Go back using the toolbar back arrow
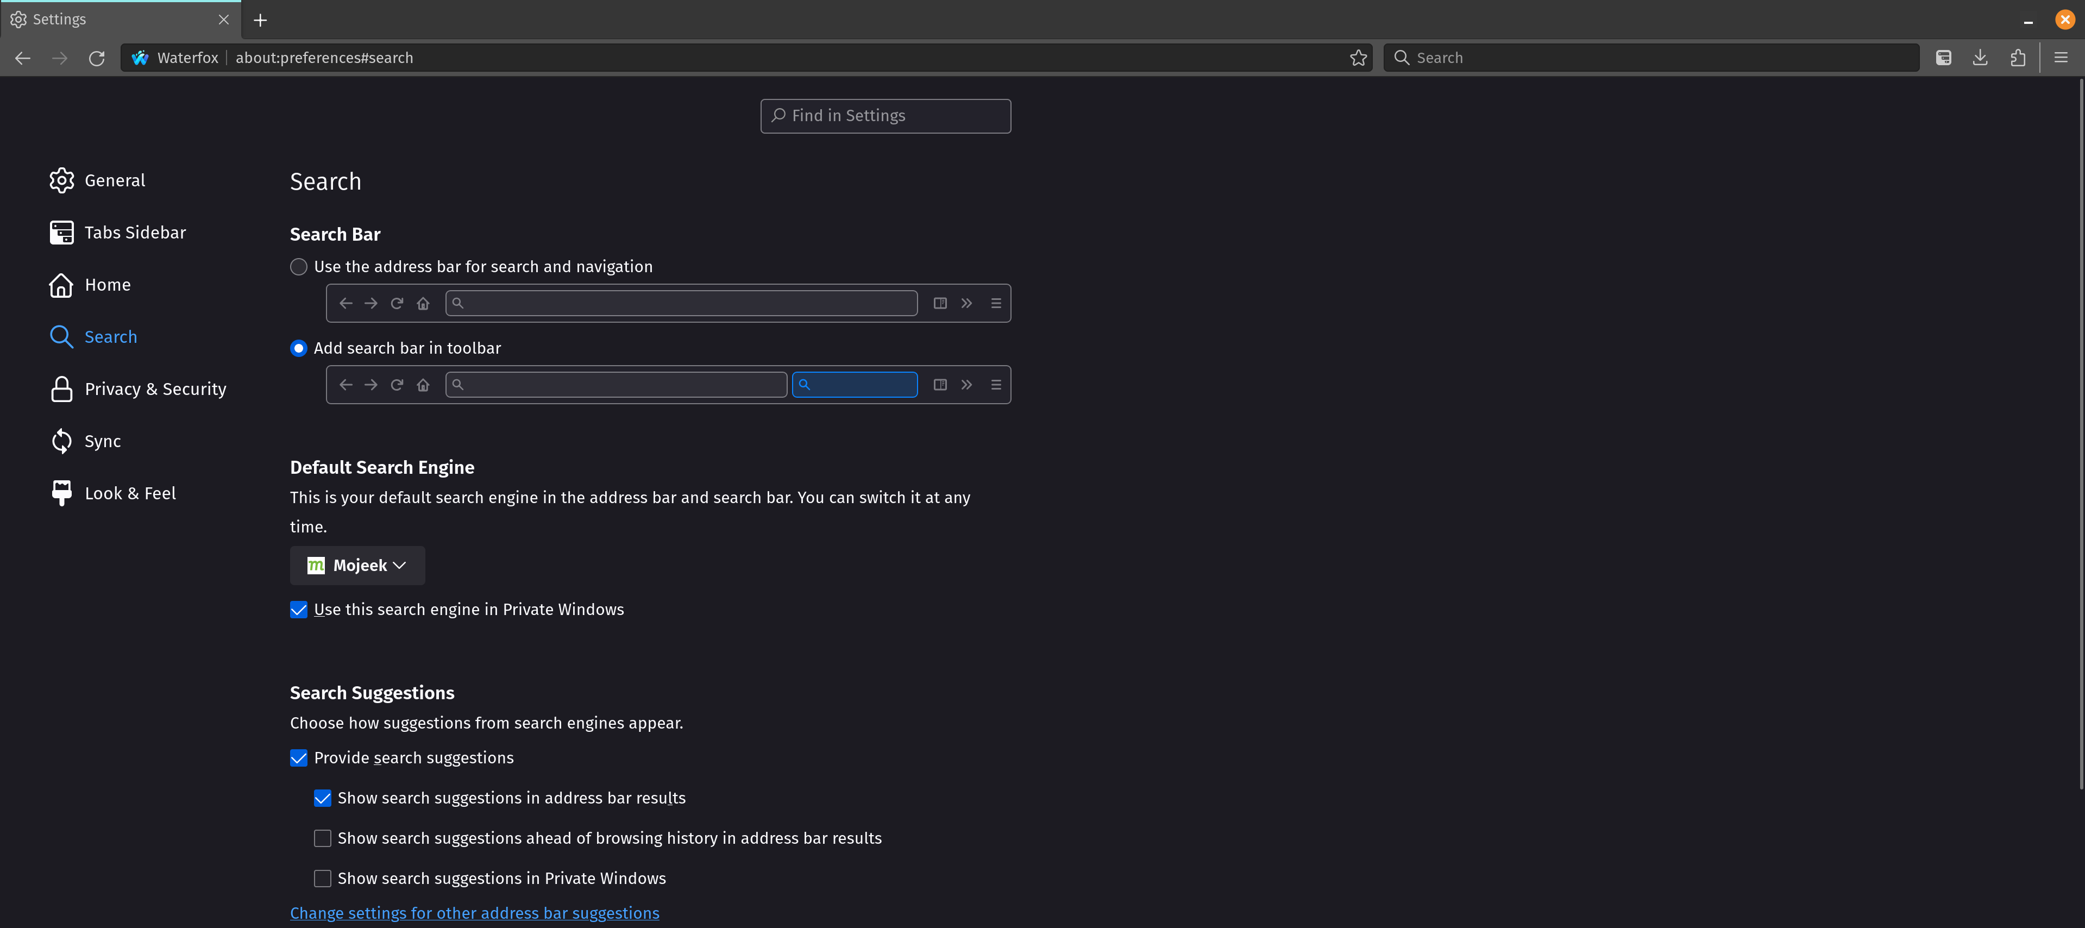Screen dimensions: 2085x928 [23, 58]
